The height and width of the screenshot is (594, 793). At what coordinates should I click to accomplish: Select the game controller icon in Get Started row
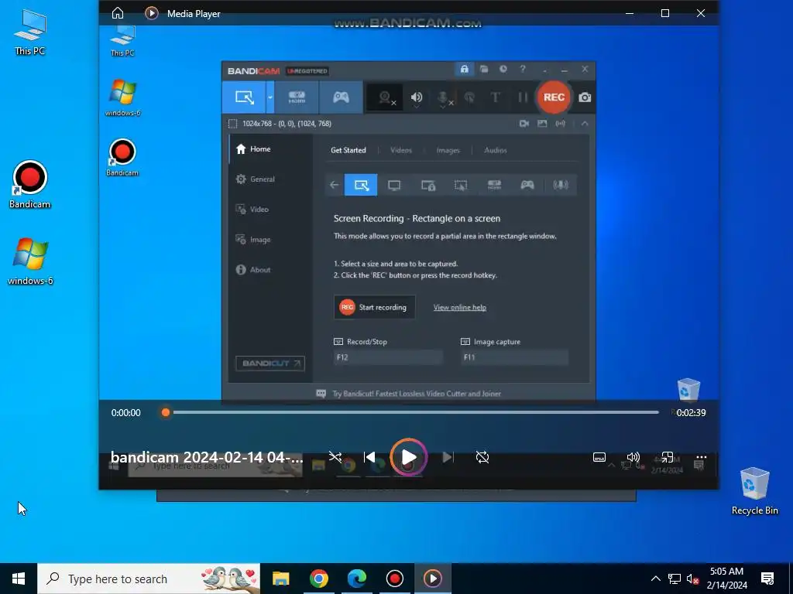(x=527, y=186)
